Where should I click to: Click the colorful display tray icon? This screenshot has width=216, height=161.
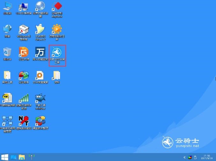[190, 157]
